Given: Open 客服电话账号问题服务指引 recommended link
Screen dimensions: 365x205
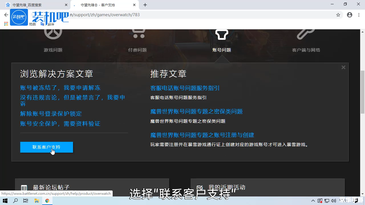Looking at the screenshot, I should [185, 88].
